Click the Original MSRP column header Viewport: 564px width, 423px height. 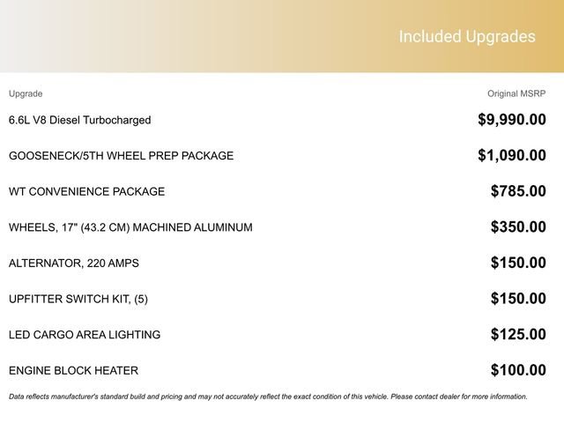coord(516,93)
